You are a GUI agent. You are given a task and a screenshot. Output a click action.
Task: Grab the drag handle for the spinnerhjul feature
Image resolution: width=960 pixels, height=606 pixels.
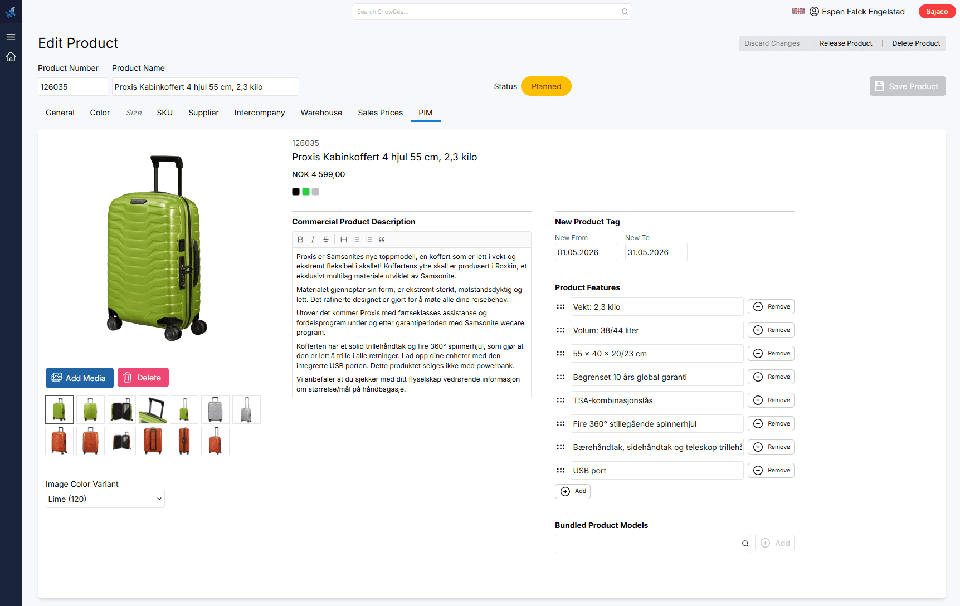(561, 424)
